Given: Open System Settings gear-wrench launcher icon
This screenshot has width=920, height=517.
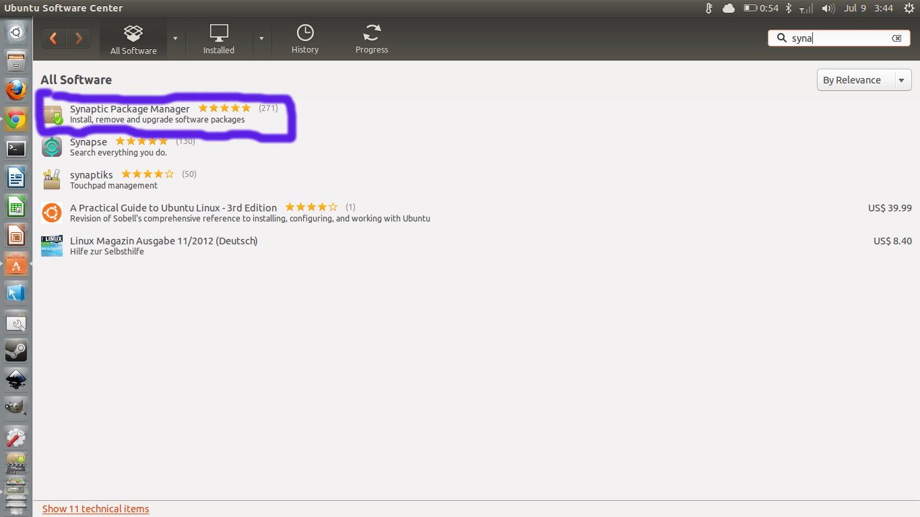Looking at the screenshot, I should pos(16,438).
